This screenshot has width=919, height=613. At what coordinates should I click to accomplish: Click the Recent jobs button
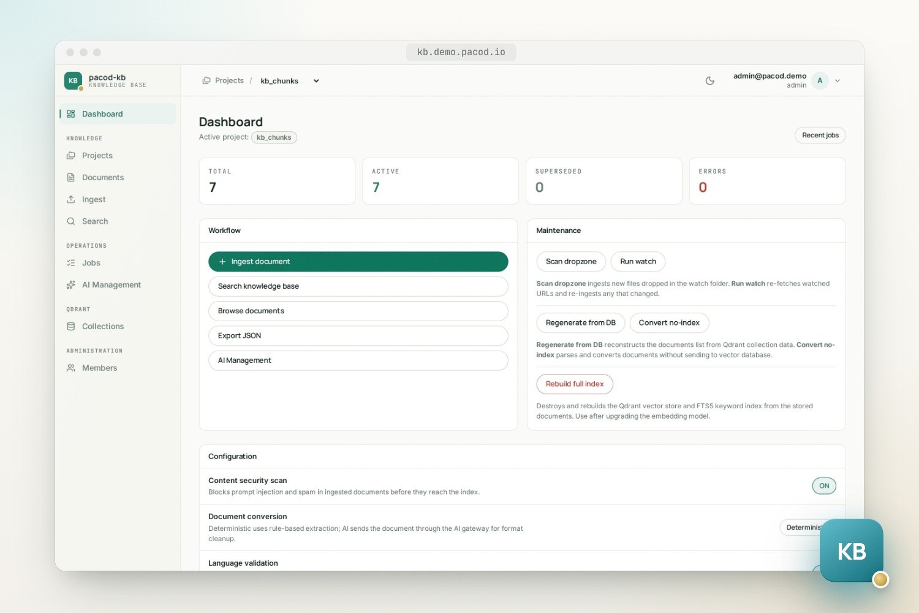820,135
